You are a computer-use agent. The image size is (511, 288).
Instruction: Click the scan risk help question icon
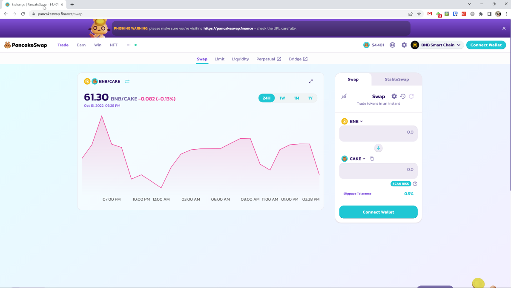point(415,184)
